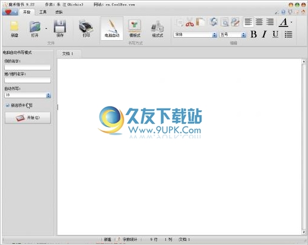Open the 宋体 font name dropdown

[215, 35]
